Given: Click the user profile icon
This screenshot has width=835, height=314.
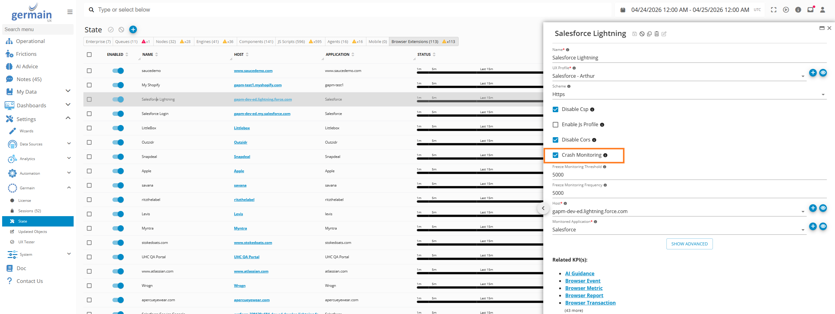Looking at the screenshot, I should tap(822, 10).
